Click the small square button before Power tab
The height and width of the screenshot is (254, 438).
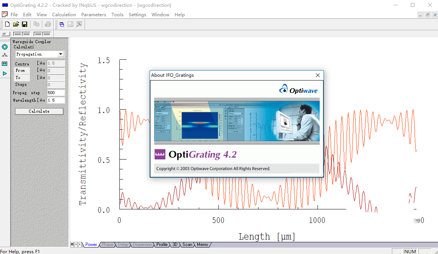pyautogui.click(x=72, y=245)
